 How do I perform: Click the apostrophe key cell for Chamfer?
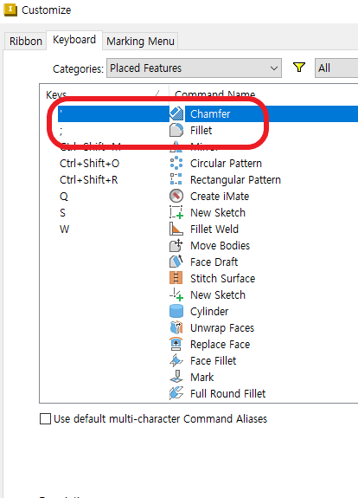tap(113, 113)
